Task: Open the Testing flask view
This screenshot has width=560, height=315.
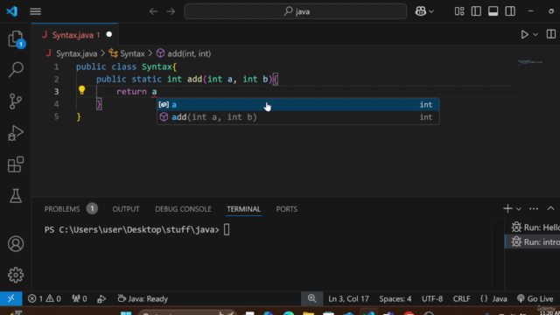Action: 16,196
